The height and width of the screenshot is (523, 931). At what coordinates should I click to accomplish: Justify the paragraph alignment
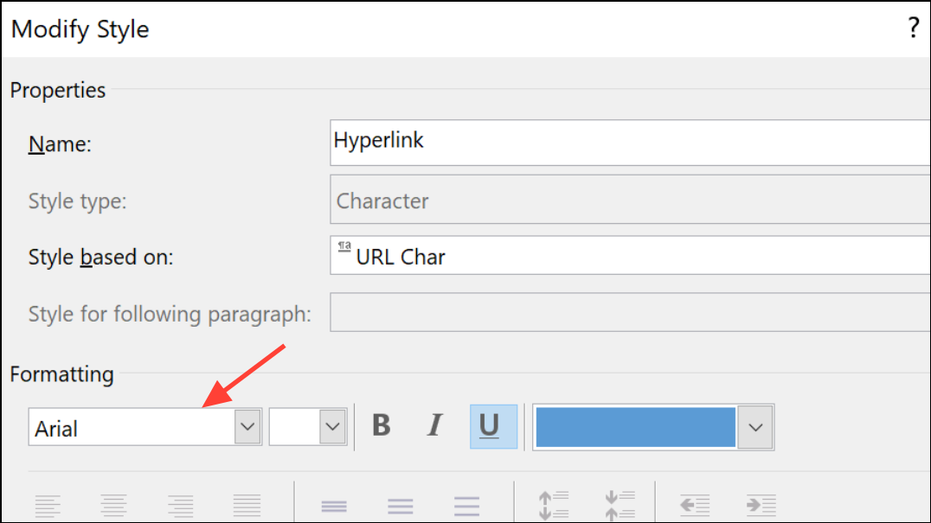(x=247, y=506)
